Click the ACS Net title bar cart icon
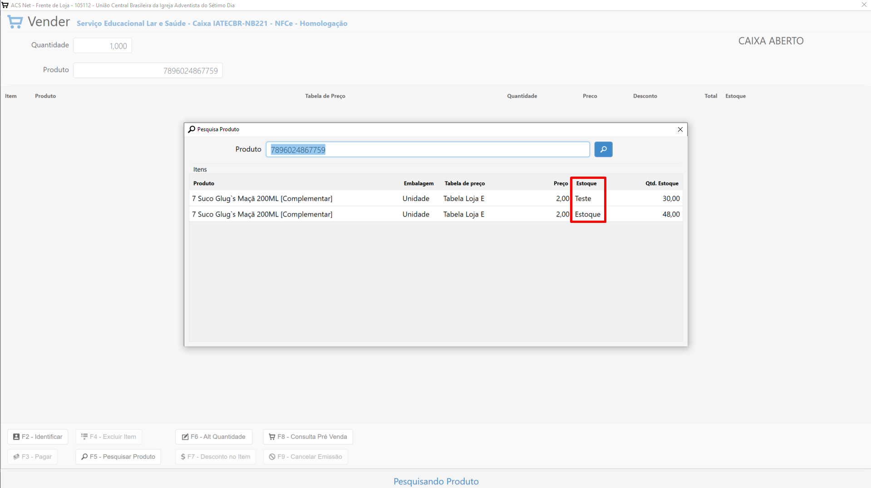 [5, 5]
